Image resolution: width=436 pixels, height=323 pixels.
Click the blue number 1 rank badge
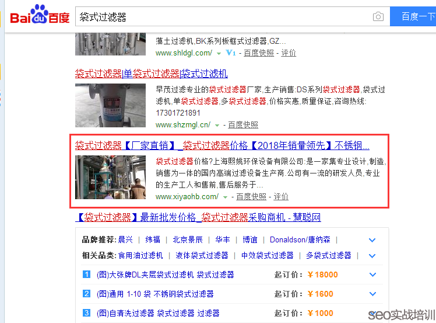(x=86, y=275)
